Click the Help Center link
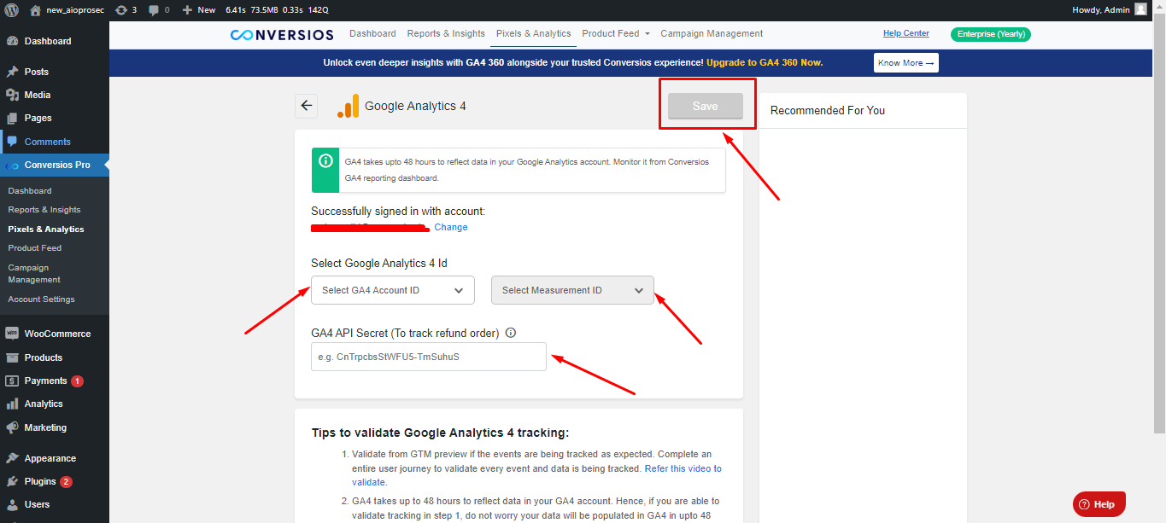Image resolution: width=1166 pixels, height=523 pixels. coord(906,33)
